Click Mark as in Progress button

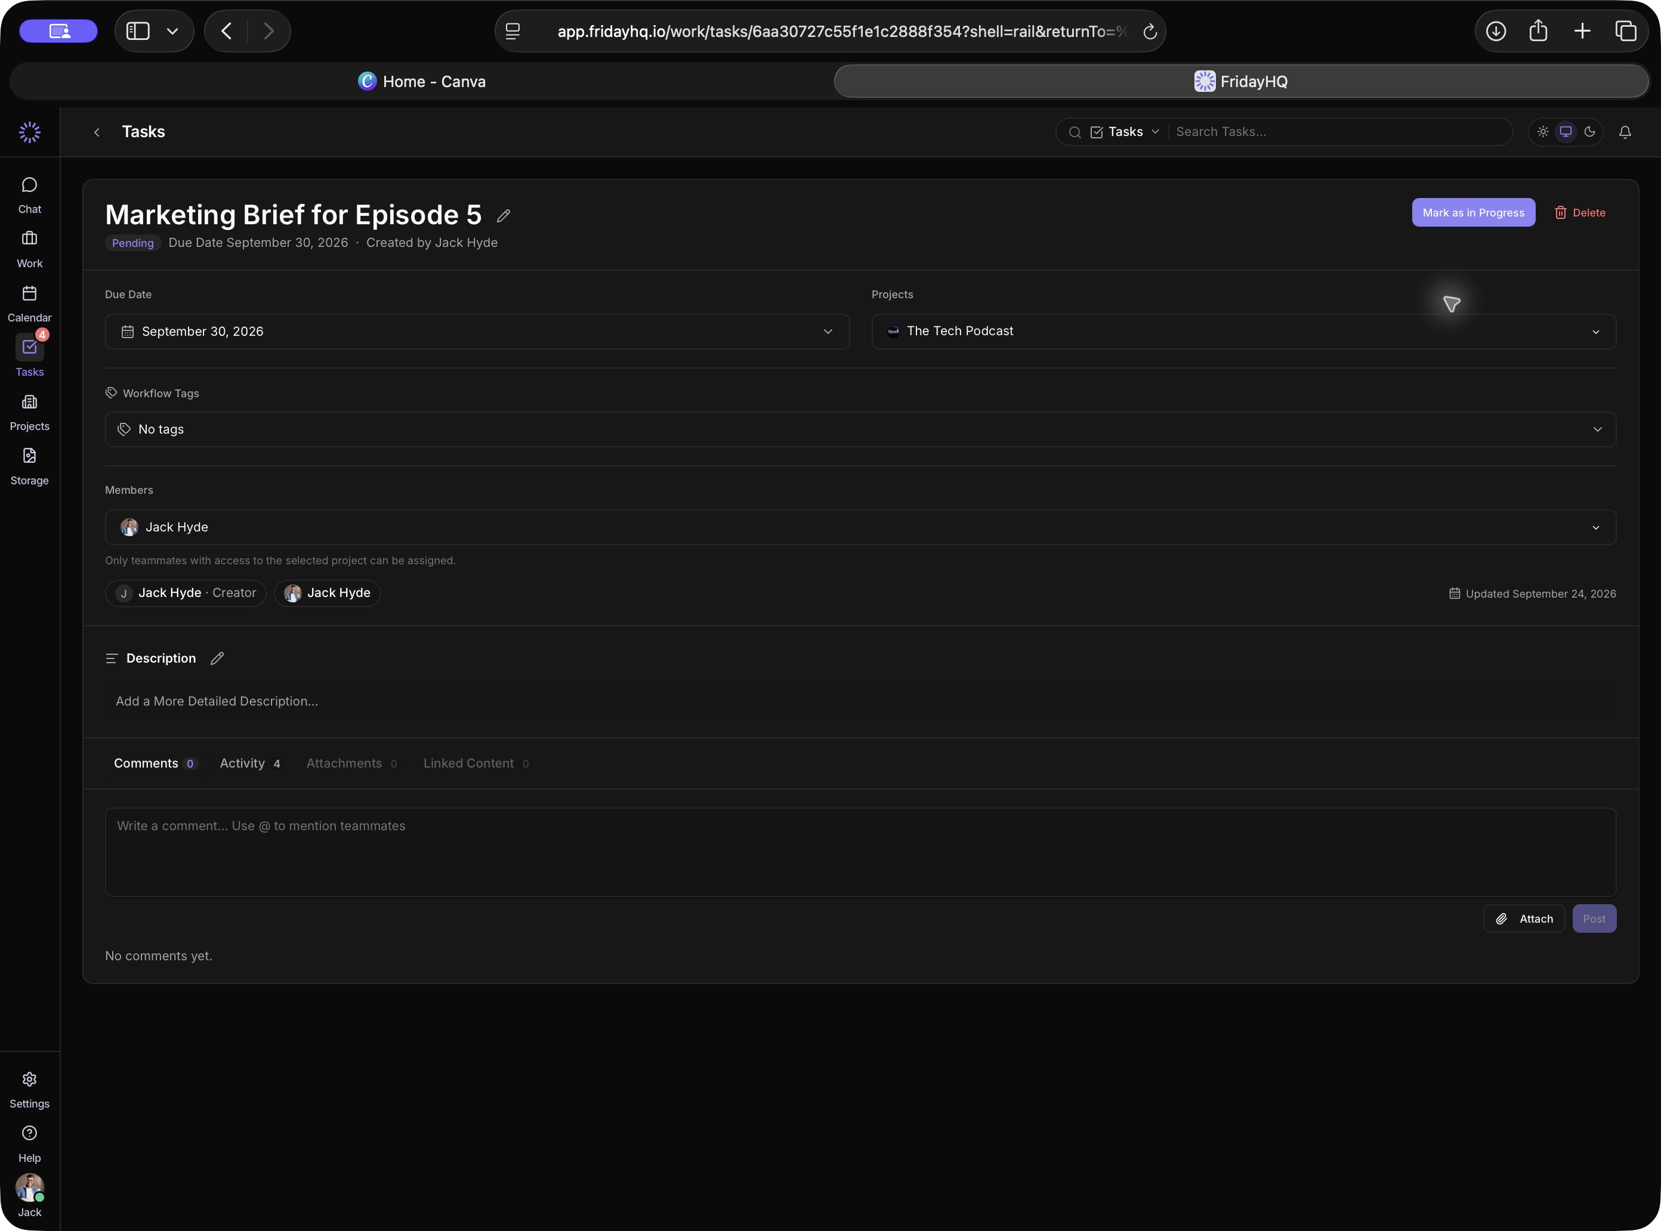(x=1473, y=213)
